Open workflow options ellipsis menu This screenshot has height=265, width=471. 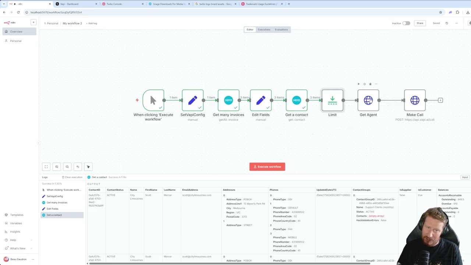click(x=457, y=23)
